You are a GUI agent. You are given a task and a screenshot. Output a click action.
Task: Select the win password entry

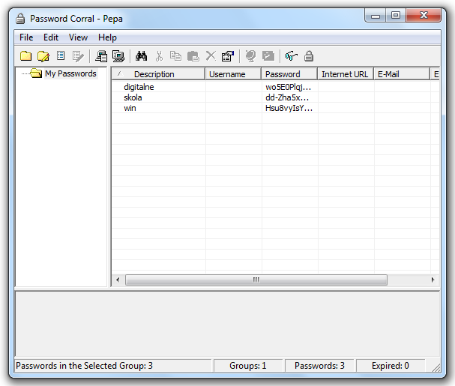pyautogui.click(x=130, y=108)
